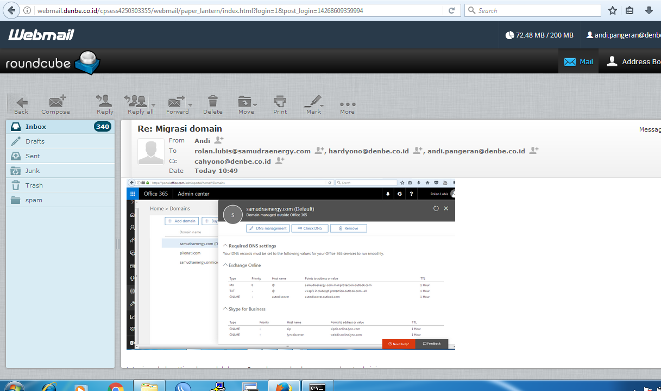Select the Drafts folder

[x=35, y=141]
